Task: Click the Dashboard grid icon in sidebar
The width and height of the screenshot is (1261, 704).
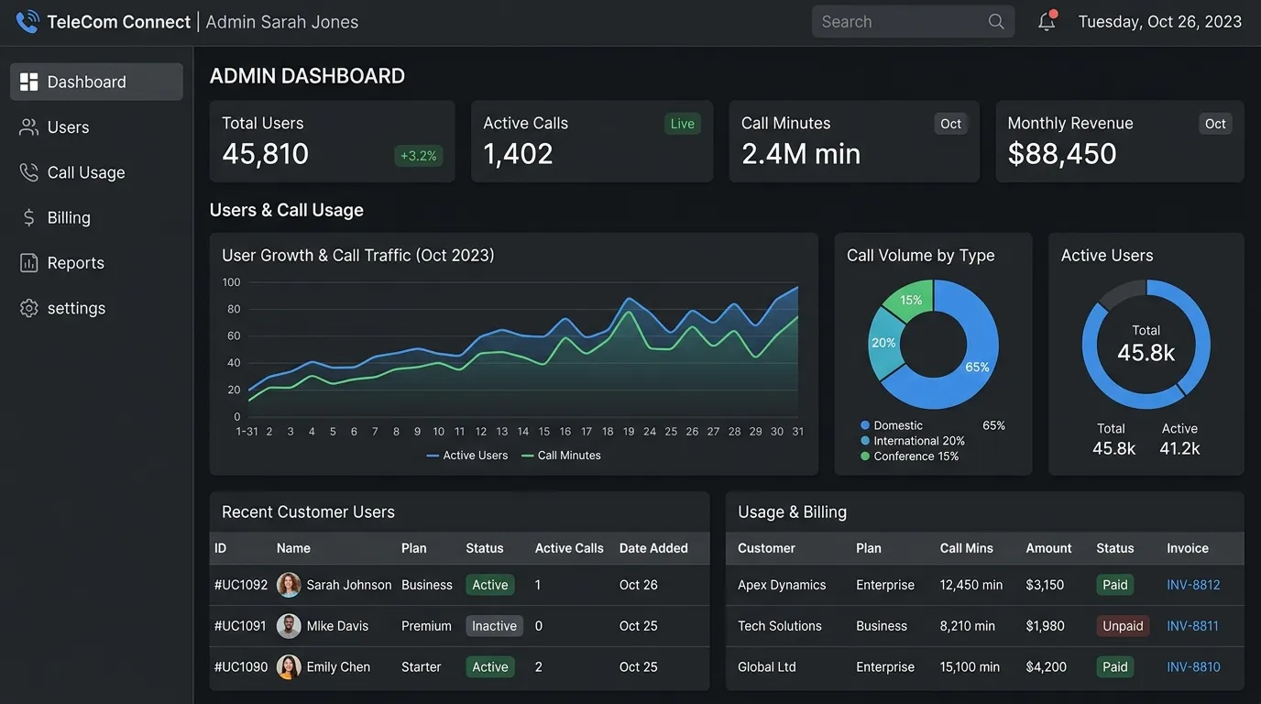Action: [x=29, y=82]
